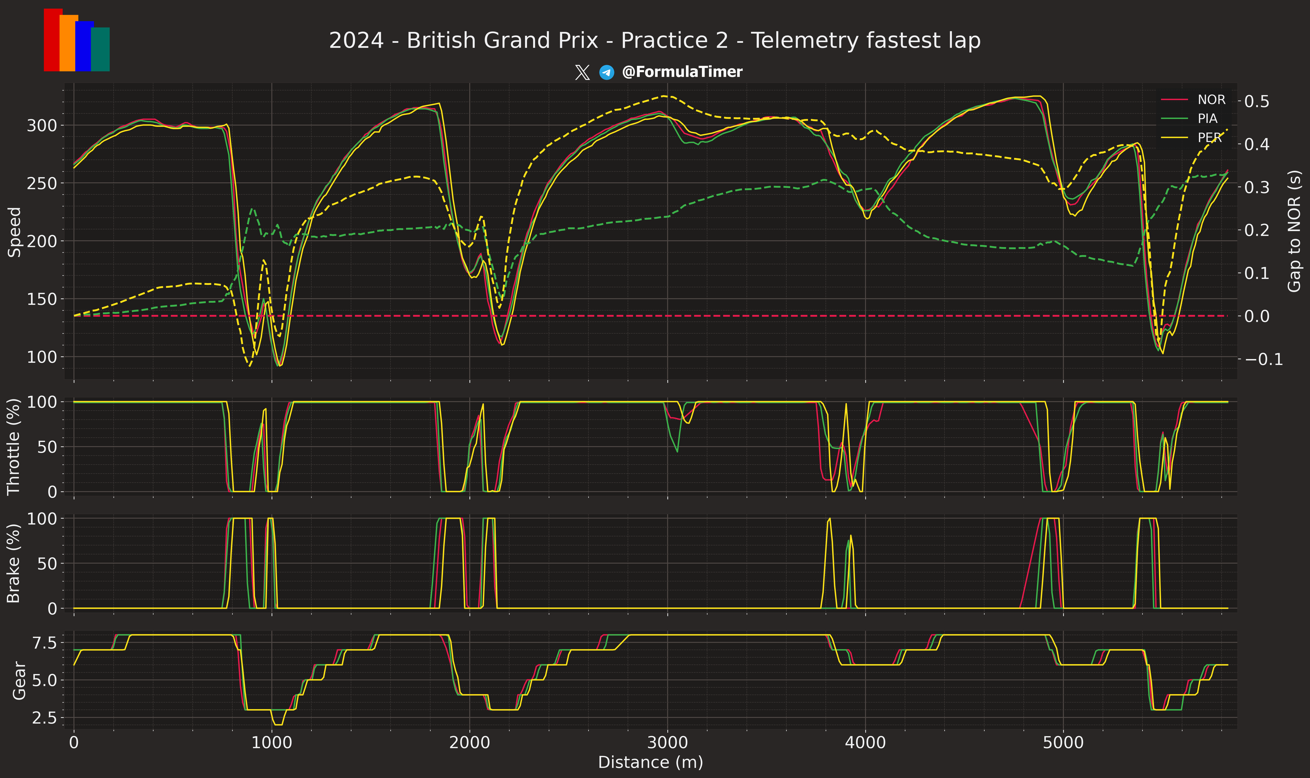Screen dimensions: 1310x778
Task: Click the Throttle (%) axis label
Action: click(13, 447)
